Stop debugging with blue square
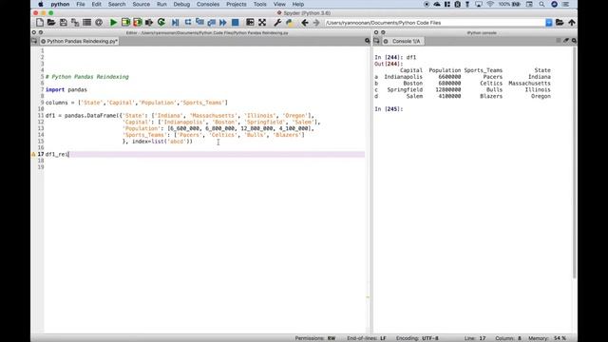Screen dimensions: 608x342 tap(236, 23)
